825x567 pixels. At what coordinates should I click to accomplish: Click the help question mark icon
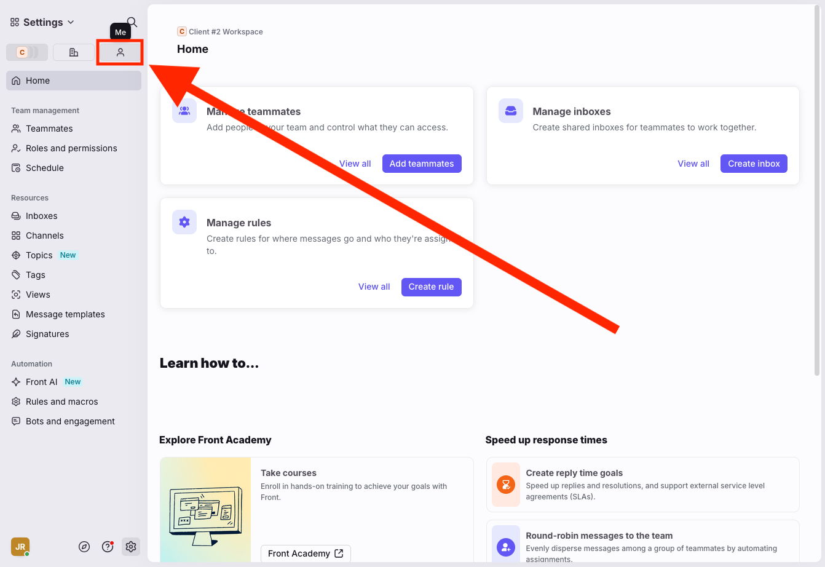[x=108, y=547]
